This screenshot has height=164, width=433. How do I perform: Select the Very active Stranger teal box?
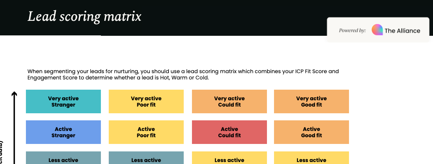tap(63, 101)
